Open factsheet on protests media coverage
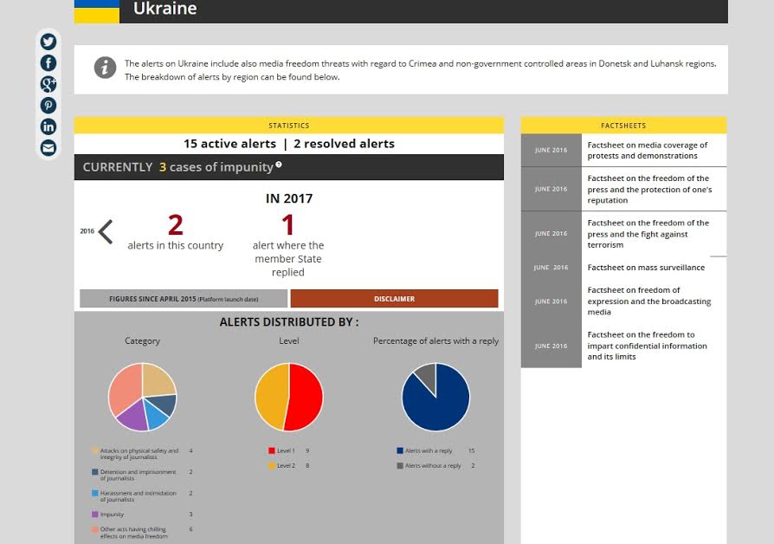 point(647,151)
